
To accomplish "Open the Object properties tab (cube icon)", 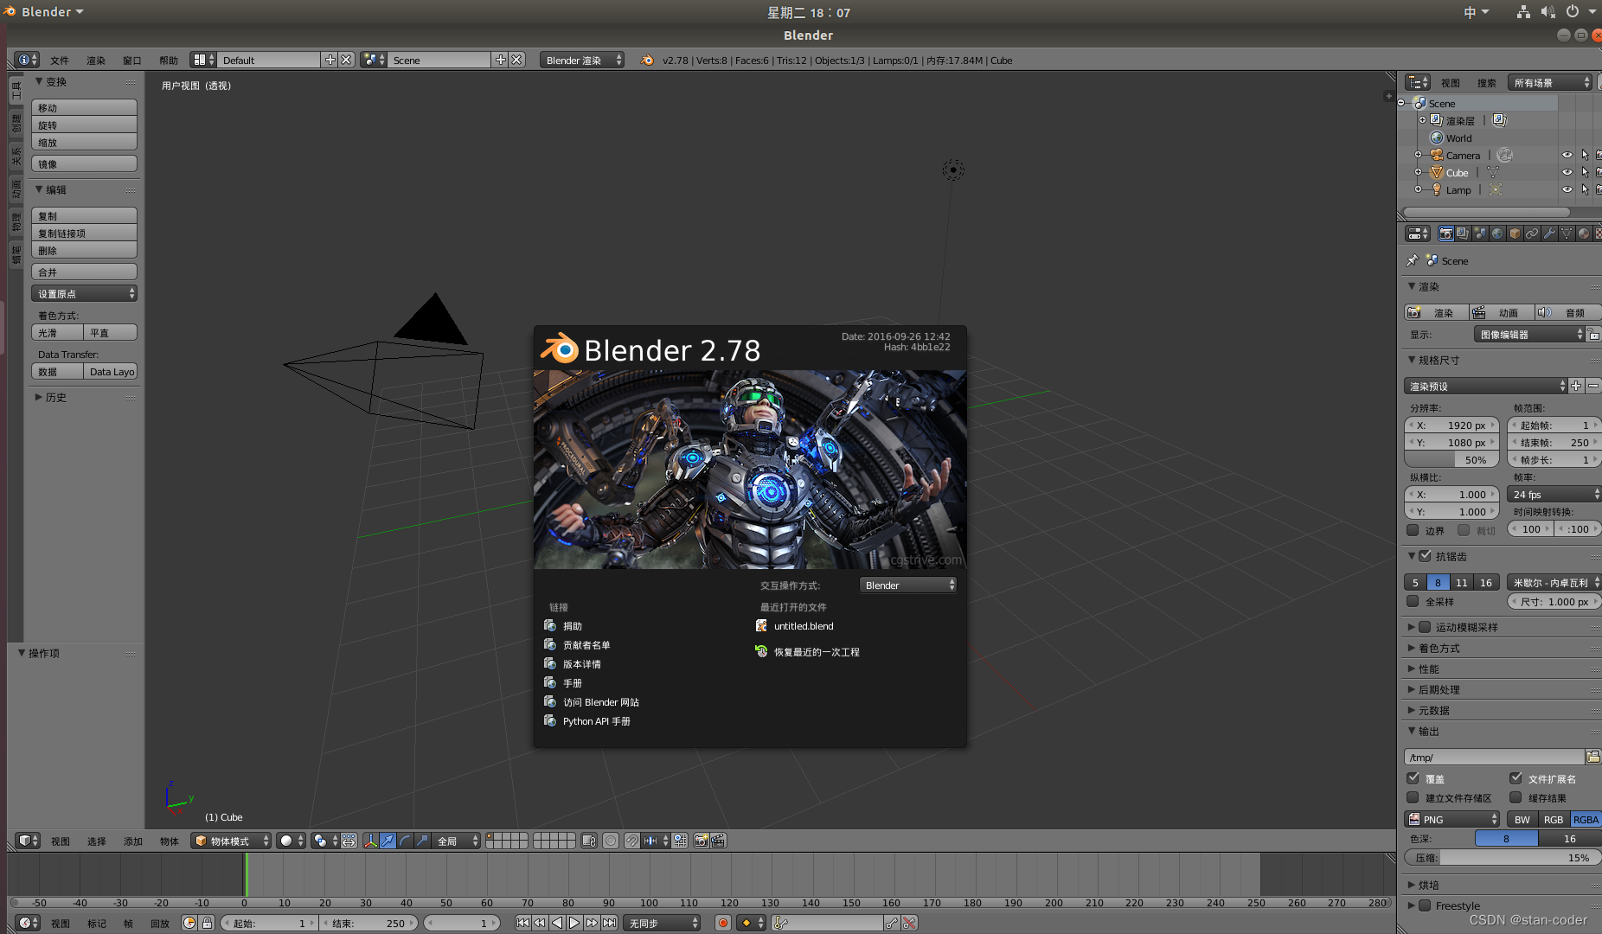I will (x=1515, y=233).
